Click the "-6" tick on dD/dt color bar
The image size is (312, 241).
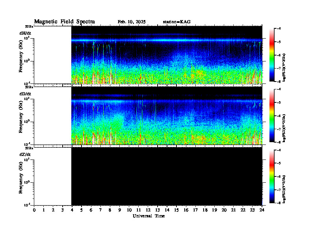(279, 116)
